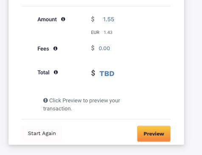Click the dollar sign before 1.55
This screenshot has height=155, width=202.
click(93, 19)
